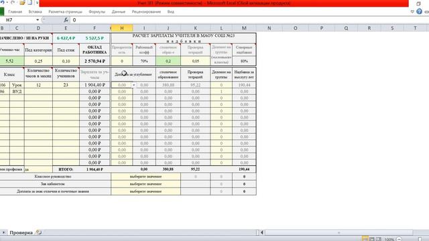Create new document via blank page icon
The height and width of the screenshot is (241, 429).
pyautogui.click(x=29, y=3)
